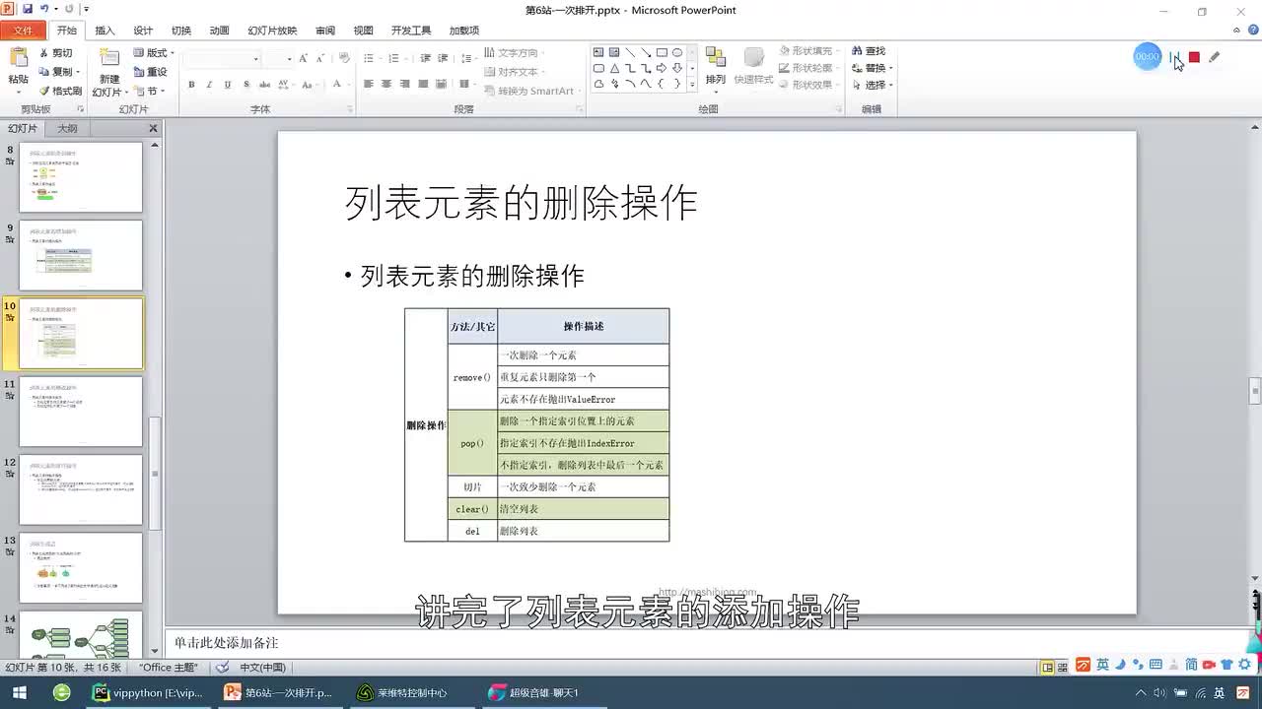1262x709 pixels.
Task: Open the font name combo box
Action: tap(222, 59)
